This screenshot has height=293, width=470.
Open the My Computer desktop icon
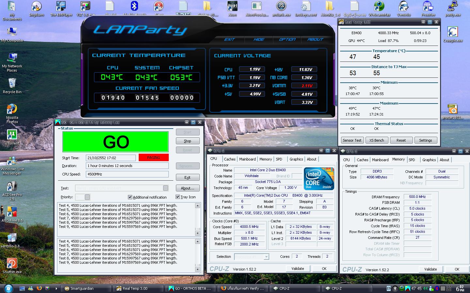pos(12,34)
